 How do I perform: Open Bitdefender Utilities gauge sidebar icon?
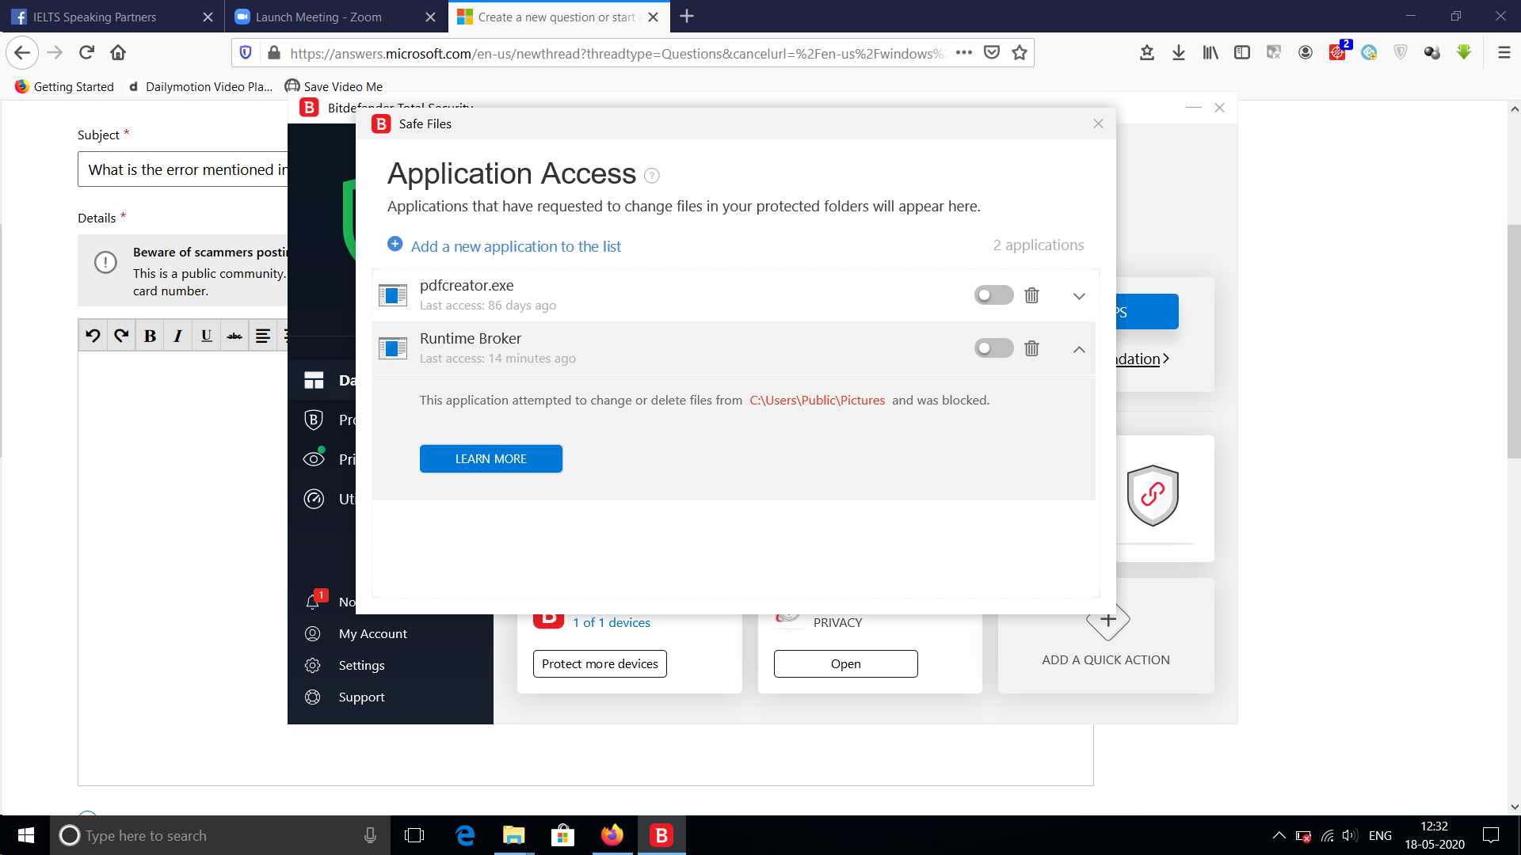tap(314, 499)
